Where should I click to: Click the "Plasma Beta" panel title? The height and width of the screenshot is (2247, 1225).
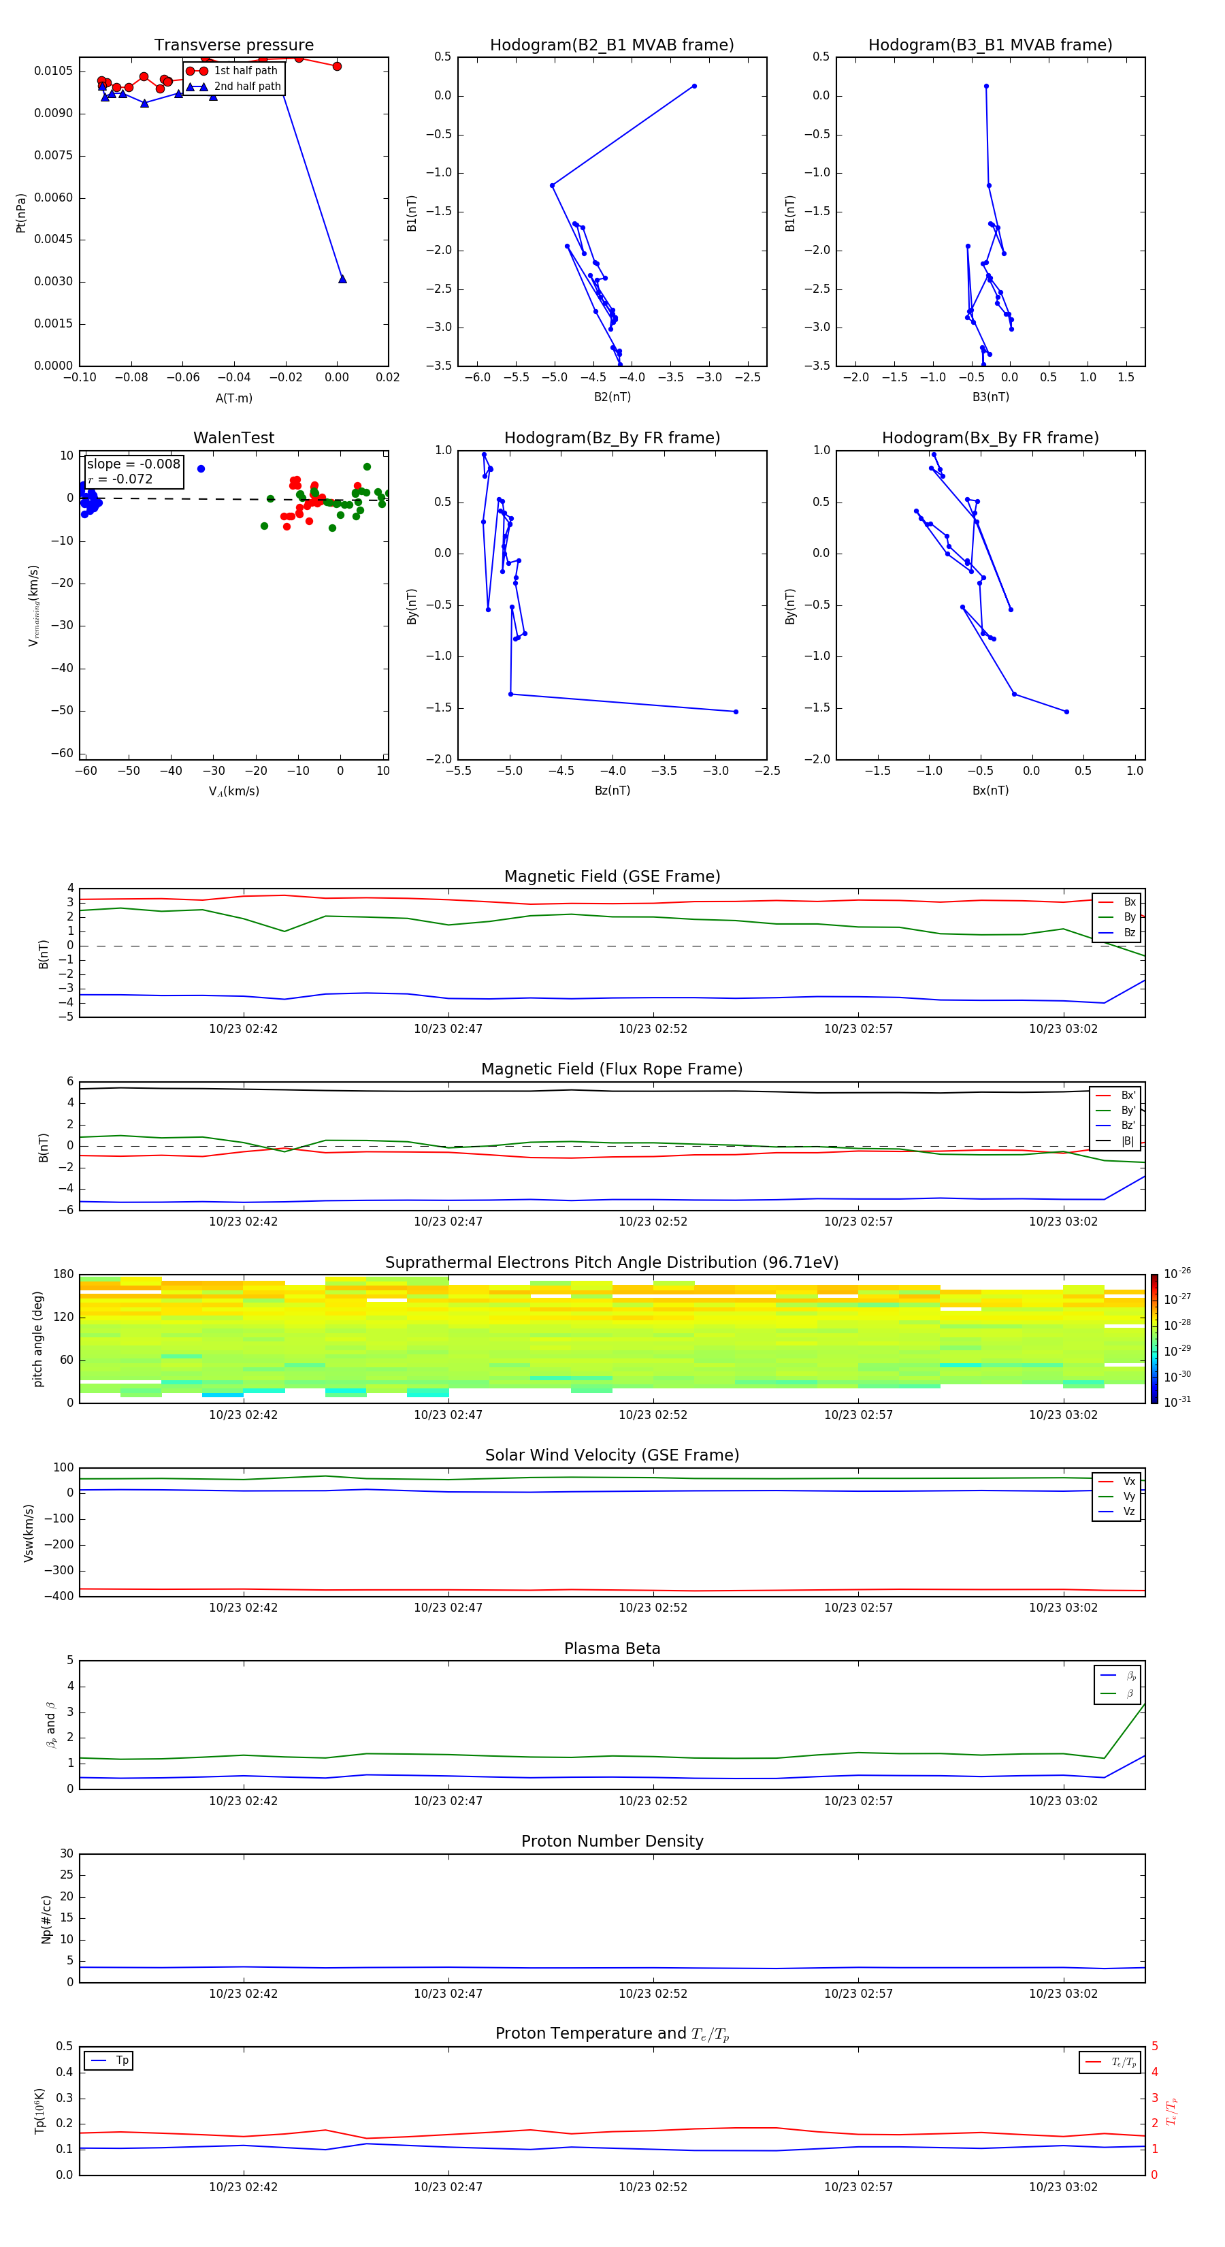click(612, 1648)
